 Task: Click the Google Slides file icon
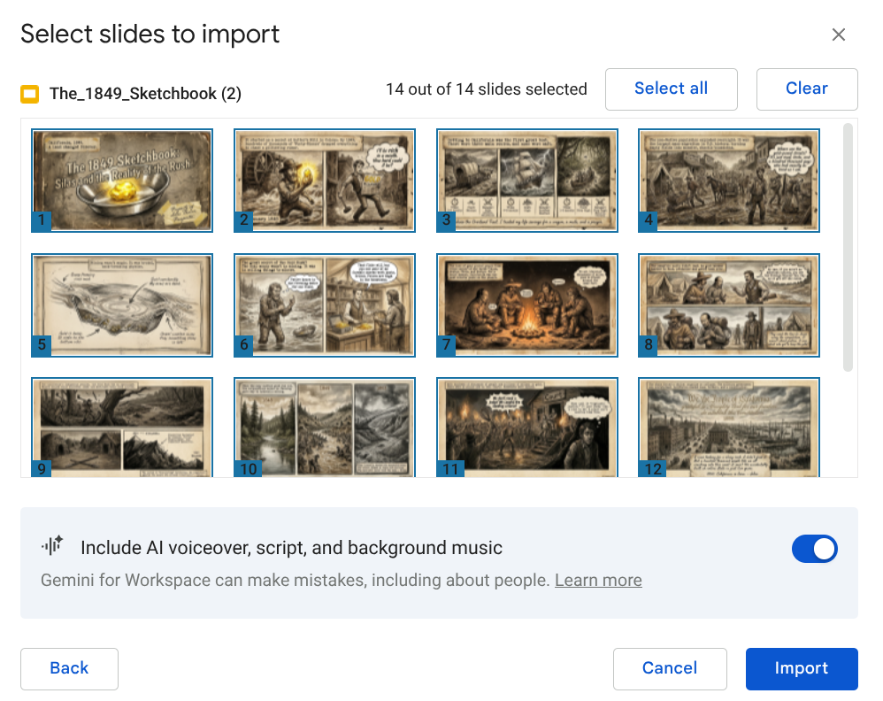click(x=31, y=94)
